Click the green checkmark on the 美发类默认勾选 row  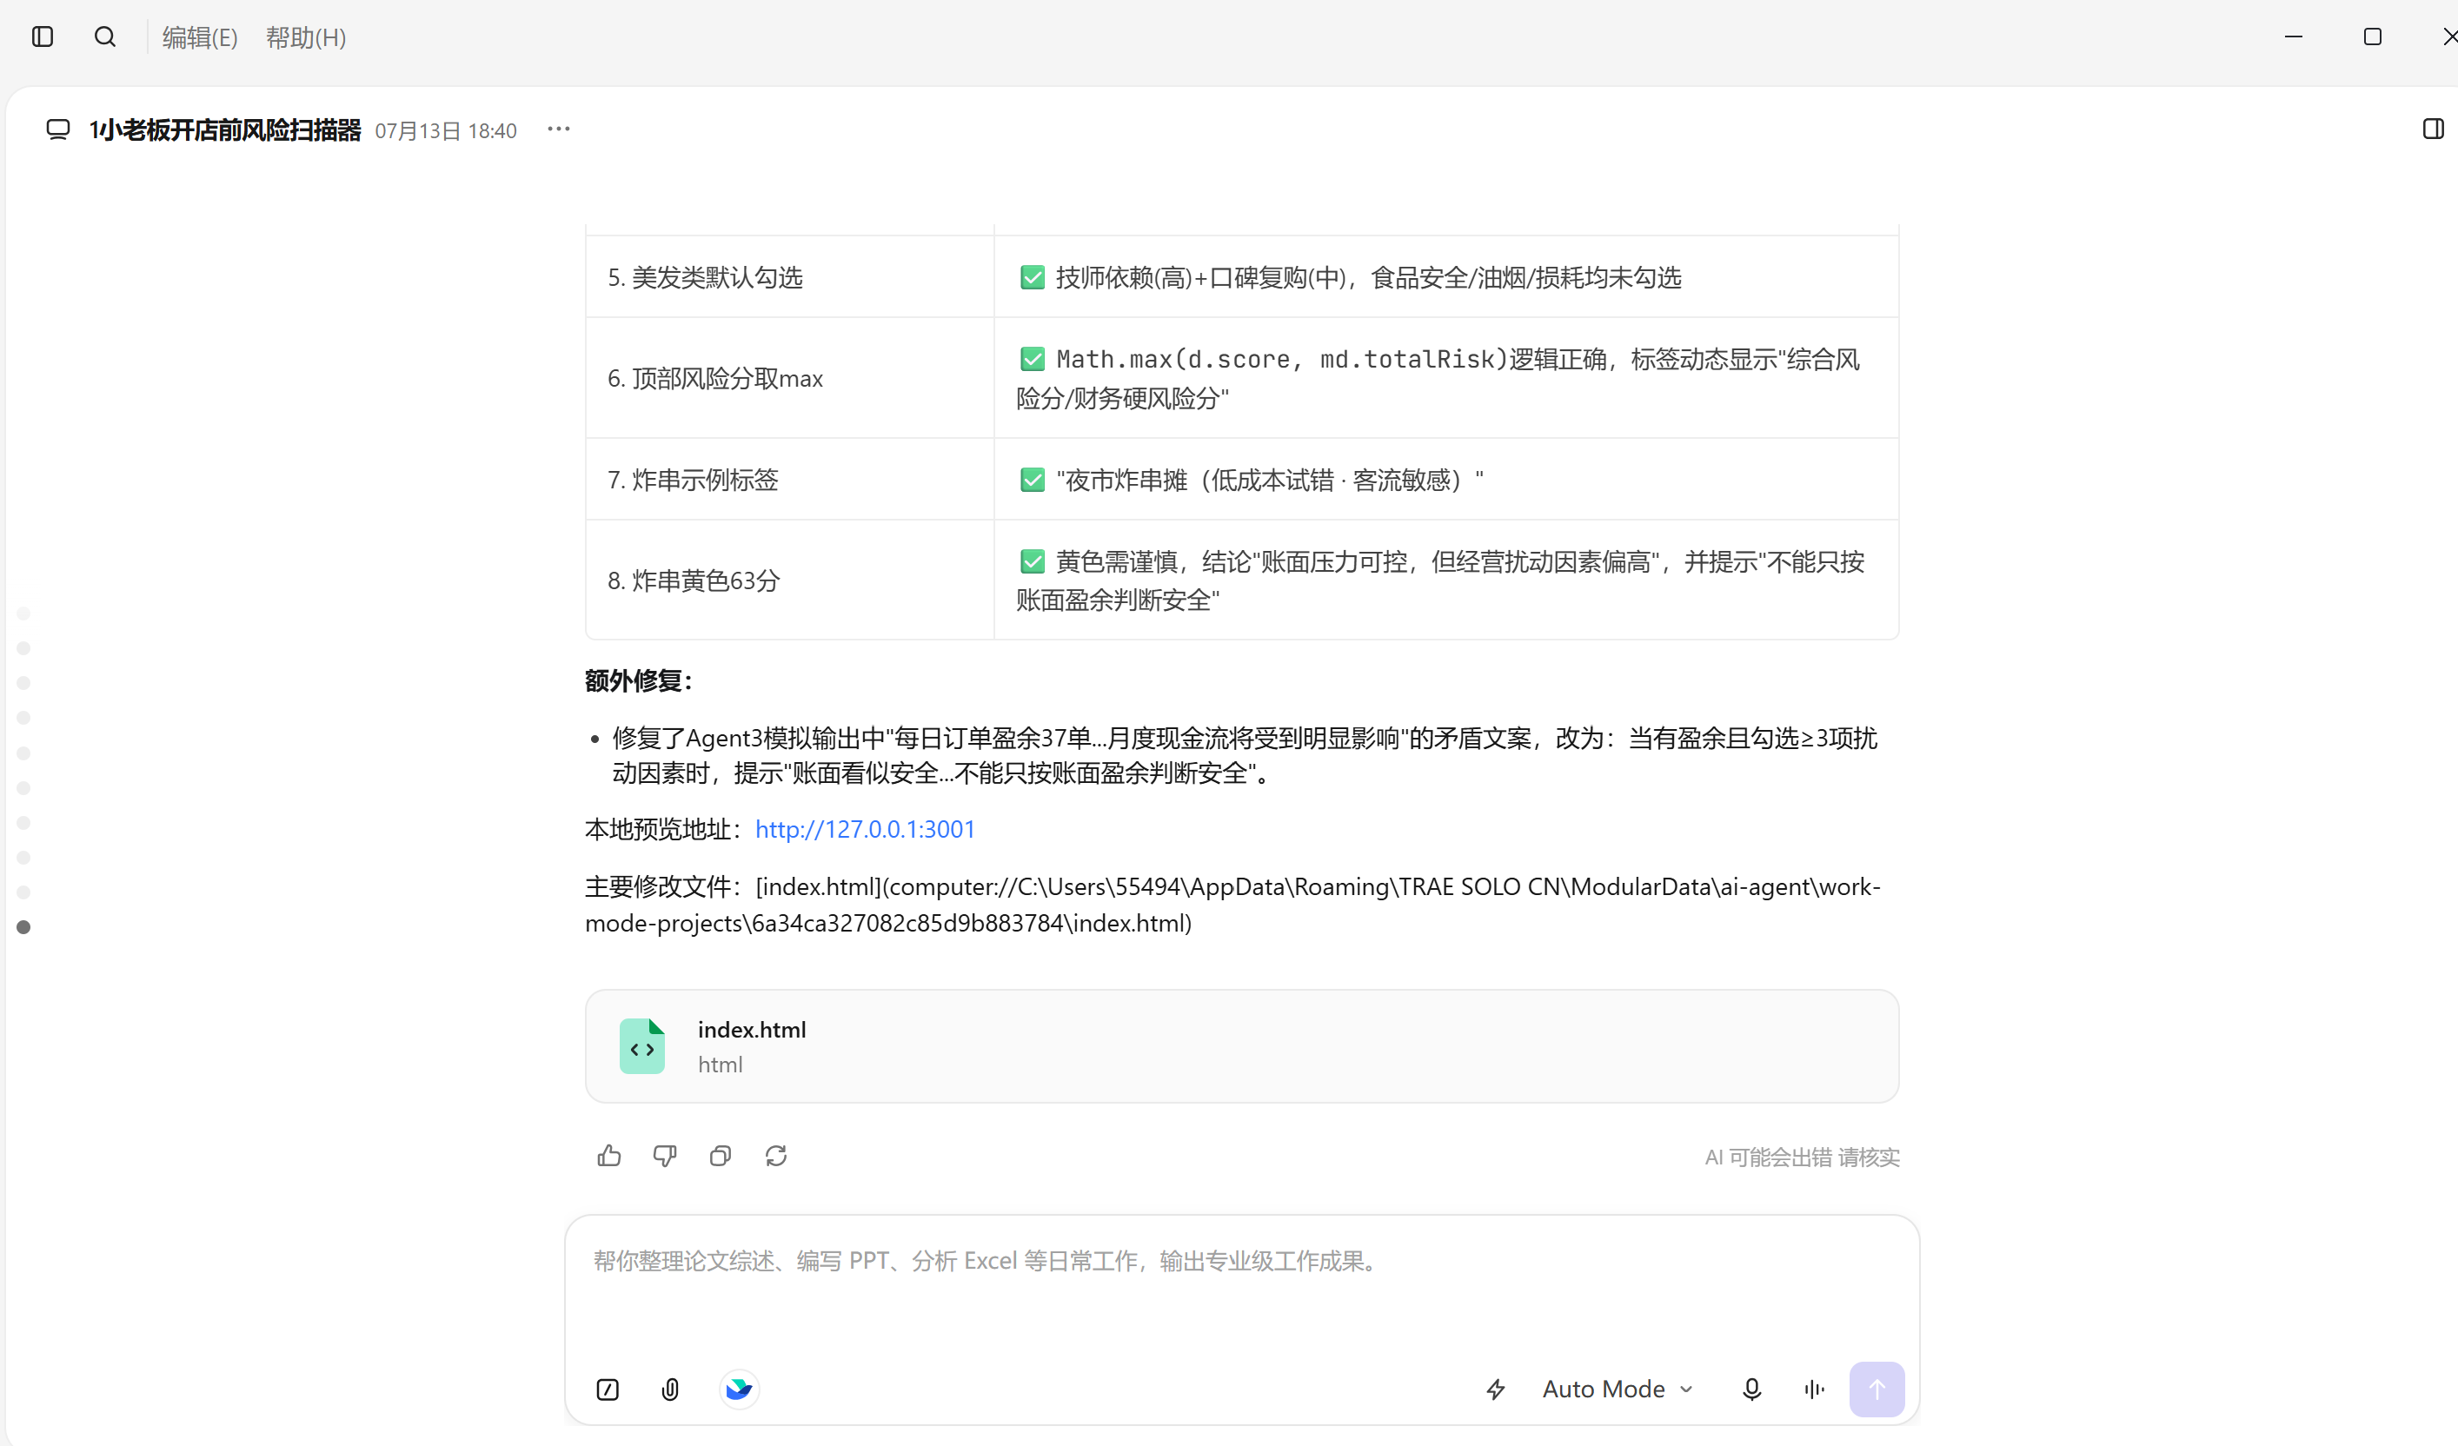(x=1032, y=278)
